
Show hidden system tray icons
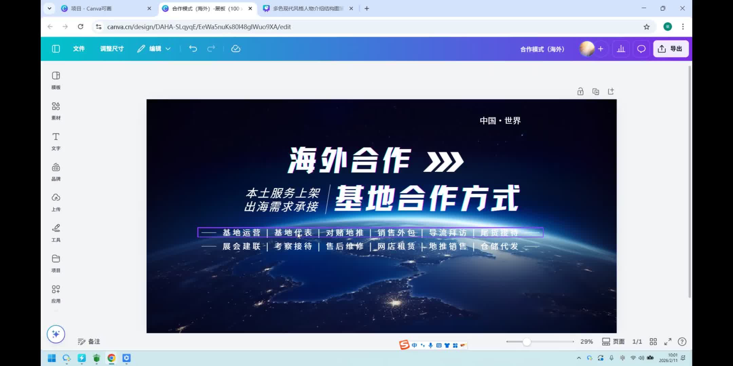579,358
